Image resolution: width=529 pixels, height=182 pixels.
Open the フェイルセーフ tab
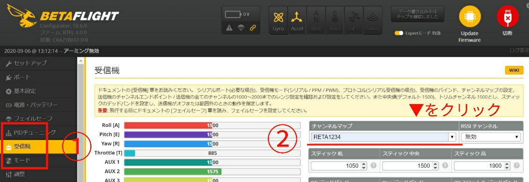point(38,119)
